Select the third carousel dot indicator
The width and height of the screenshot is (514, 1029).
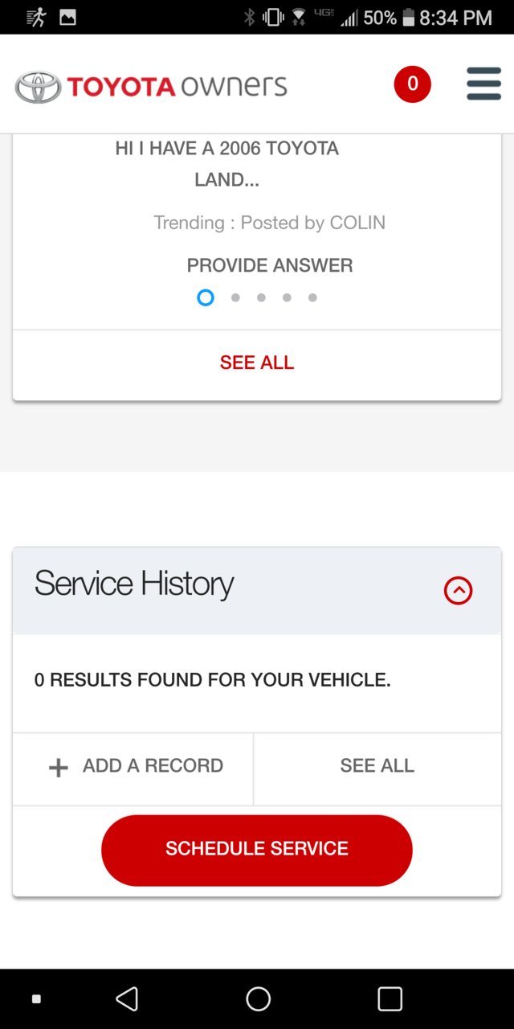pyautogui.click(x=261, y=297)
